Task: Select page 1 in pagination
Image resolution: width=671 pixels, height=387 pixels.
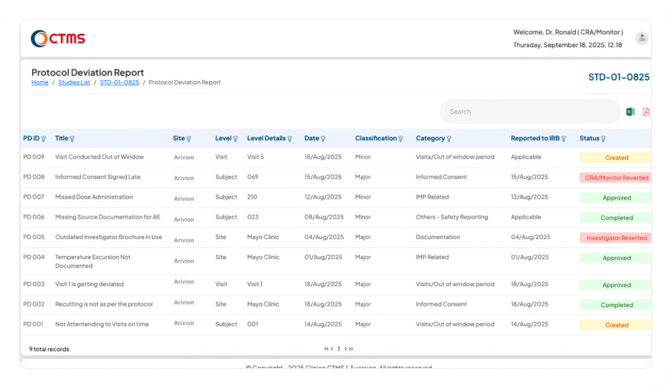Action: coord(339,349)
